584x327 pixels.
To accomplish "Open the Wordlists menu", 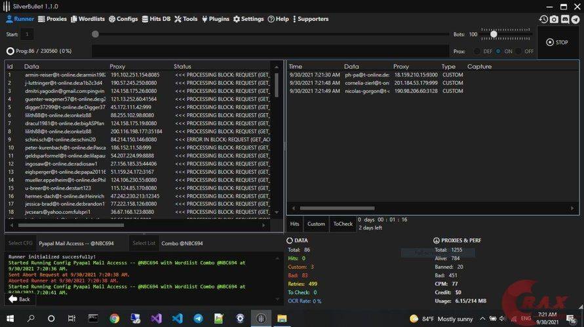I will click(x=88, y=19).
